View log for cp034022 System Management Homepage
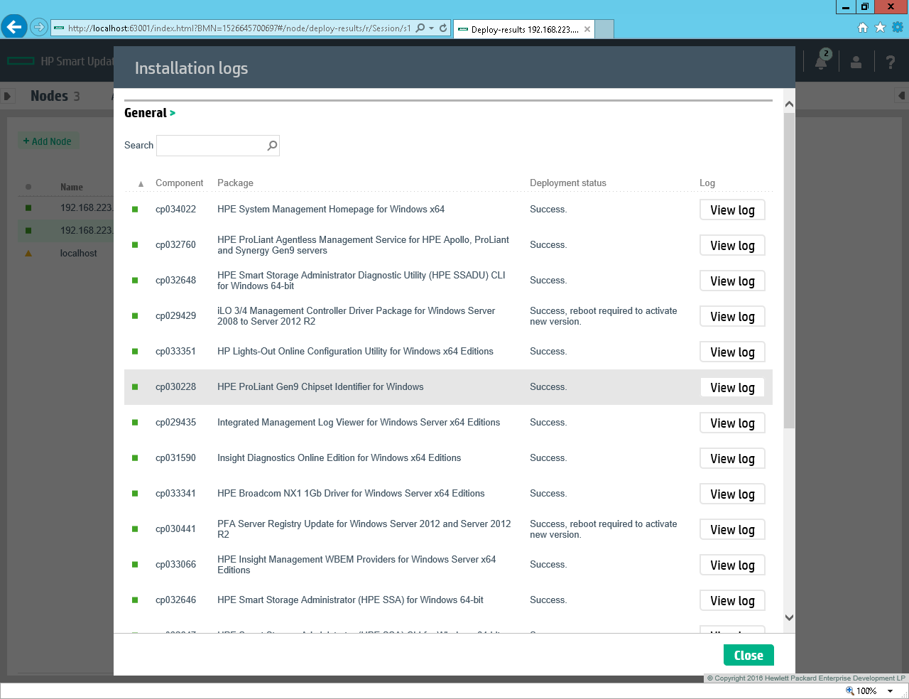 point(732,210)
